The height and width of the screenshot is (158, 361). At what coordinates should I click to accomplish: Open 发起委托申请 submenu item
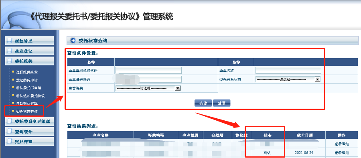(27, 80)
